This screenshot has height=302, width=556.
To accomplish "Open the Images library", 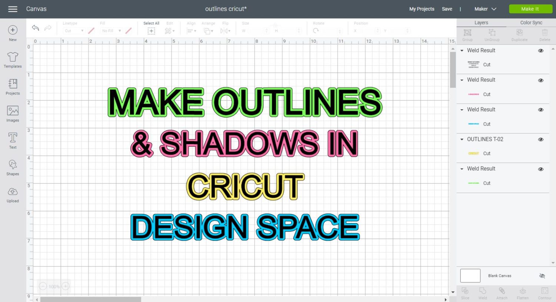I will point(13,113).
